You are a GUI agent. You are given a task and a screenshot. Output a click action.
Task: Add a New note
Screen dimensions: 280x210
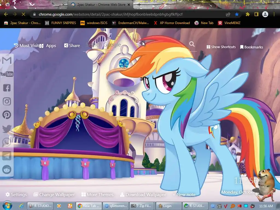coord(184,194)
